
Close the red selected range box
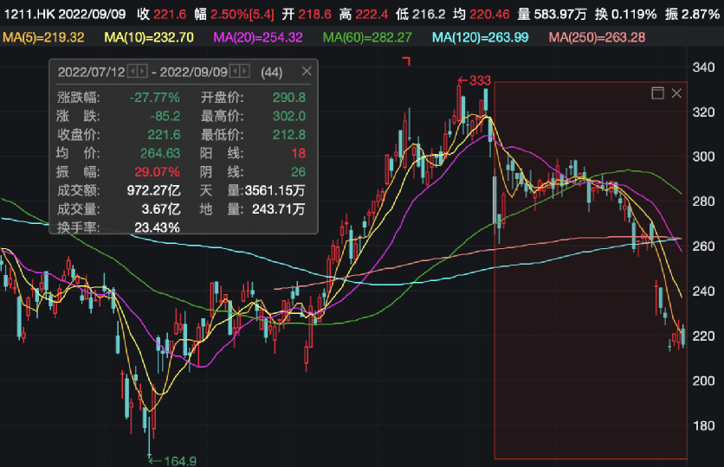pyautogui.click(x=676, y=93)
